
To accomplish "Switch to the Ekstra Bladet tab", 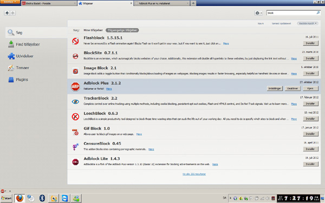I will pos(49,3).
